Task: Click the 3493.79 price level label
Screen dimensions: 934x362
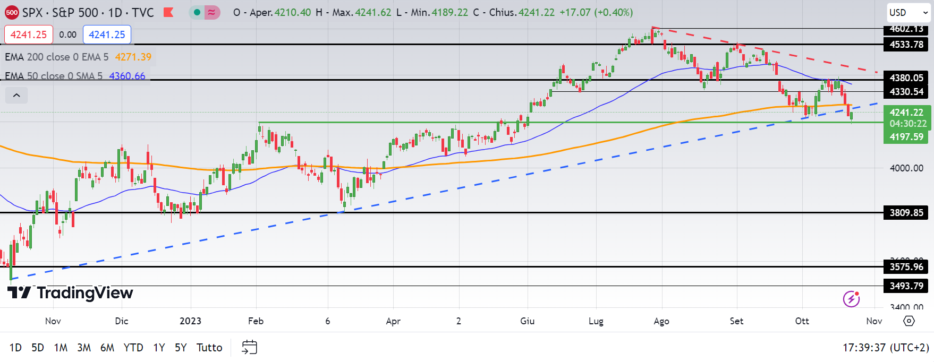Action: 906,286
